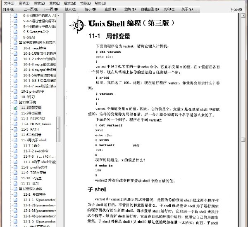248x227 pixels.
Task: Click contents pane scrollbar thumb
Action: (x=58, y=129)
